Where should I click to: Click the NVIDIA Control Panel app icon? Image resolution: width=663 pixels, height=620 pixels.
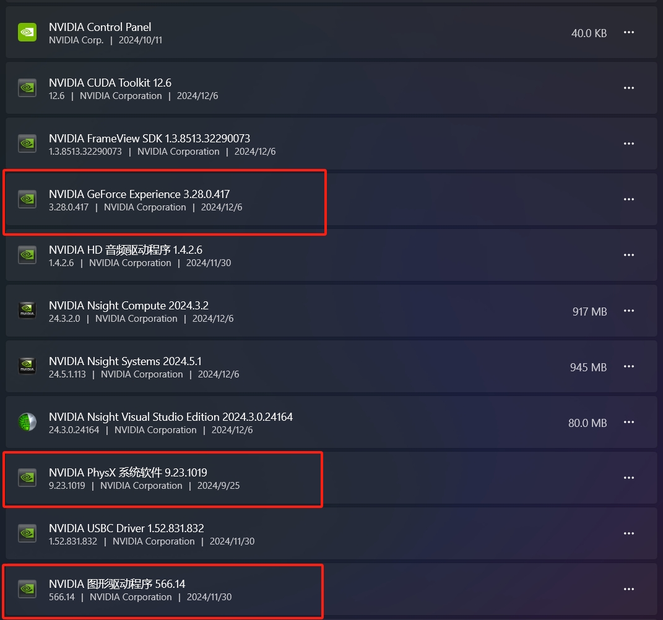pyautogui.click(x=27, y=33)
